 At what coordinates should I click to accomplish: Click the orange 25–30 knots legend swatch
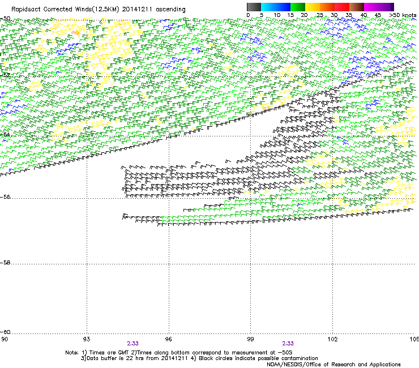pos(327,7)
